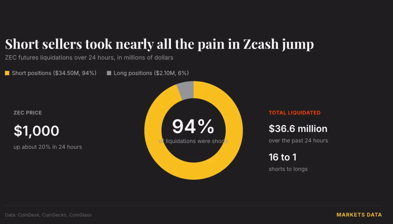The image size is (393, 224).
Task: Click the gray long-positions slice of the donut
Action: 186,90
